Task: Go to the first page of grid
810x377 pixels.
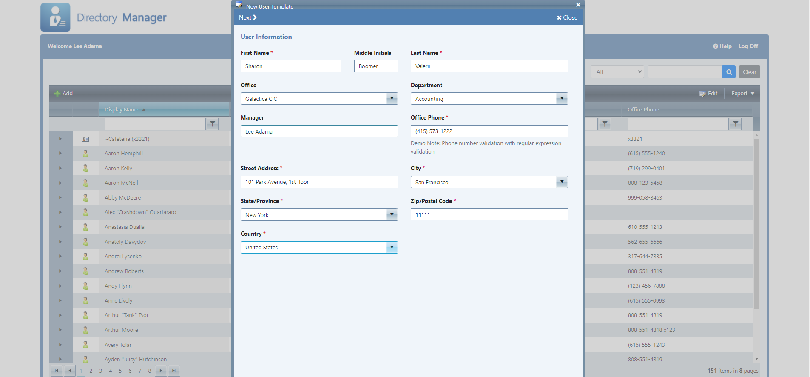Action: click(x=57, y=371)
